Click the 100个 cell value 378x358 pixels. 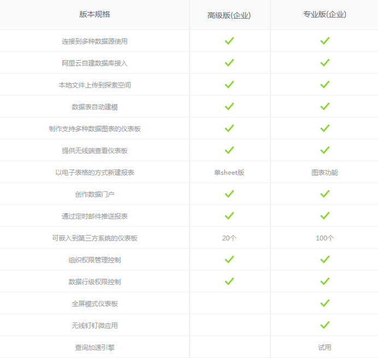click(324, 238)
